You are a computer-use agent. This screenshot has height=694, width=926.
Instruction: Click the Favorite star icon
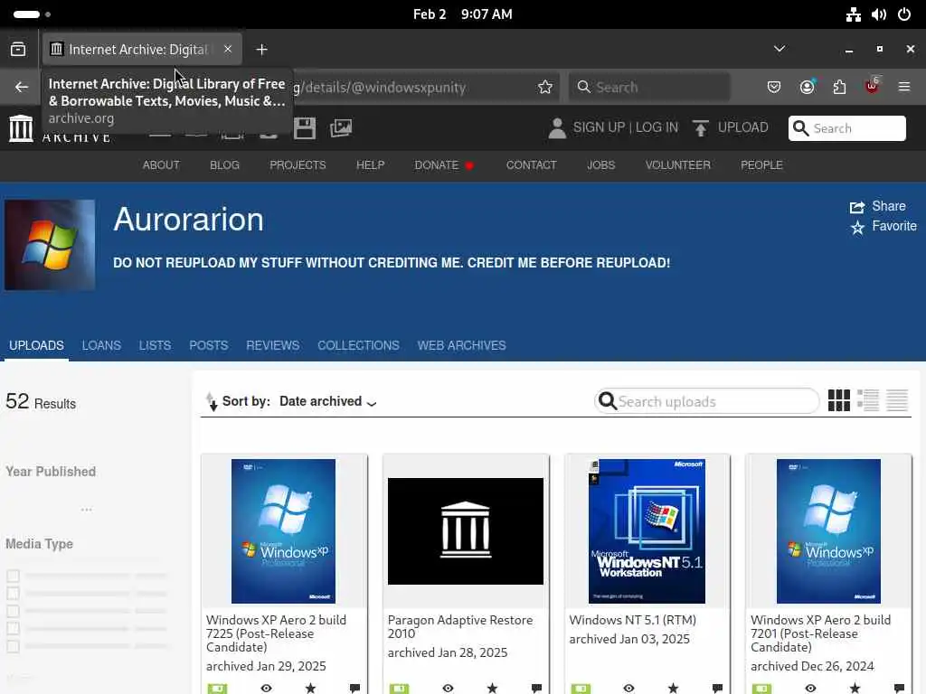pyautogui.click(x=857, y=227)
